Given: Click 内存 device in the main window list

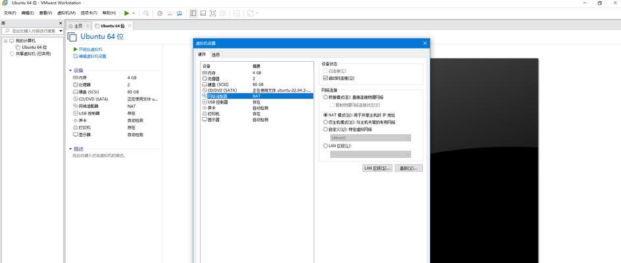Looking at the screenshot, I should click(83, 78).
